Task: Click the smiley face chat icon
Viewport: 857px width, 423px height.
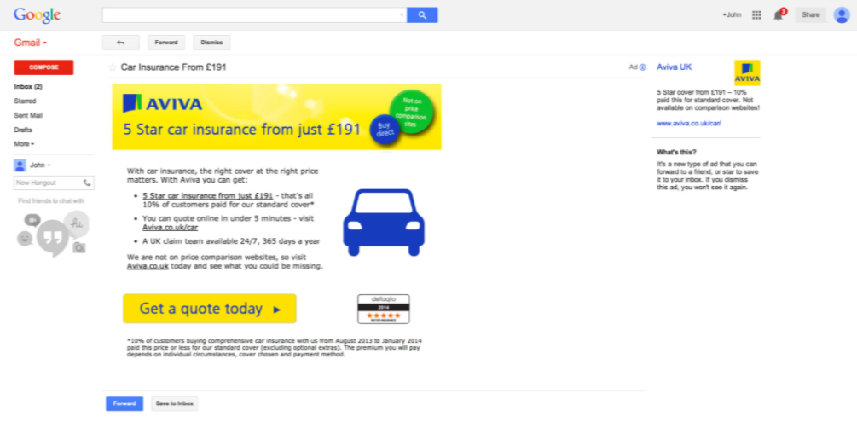Action: 25,238
